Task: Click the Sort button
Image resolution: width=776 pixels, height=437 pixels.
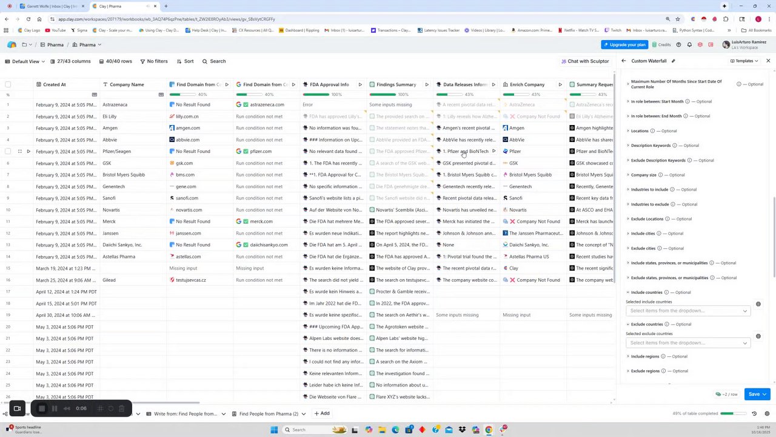Action: pyautogui.click(x=186, y=61)
